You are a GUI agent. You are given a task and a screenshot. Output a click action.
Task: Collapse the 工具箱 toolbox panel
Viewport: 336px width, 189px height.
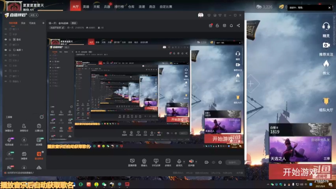[42, 117]
